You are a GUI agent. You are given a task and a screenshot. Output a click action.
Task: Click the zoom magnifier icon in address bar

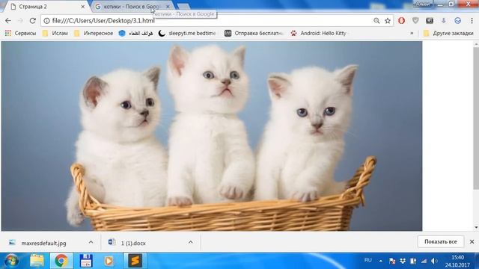point(376,21)
